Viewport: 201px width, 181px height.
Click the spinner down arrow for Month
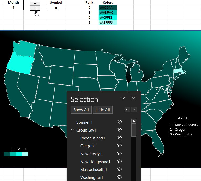point(35,8)
